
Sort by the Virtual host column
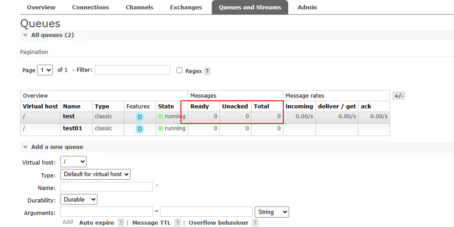tap(40, 106)
